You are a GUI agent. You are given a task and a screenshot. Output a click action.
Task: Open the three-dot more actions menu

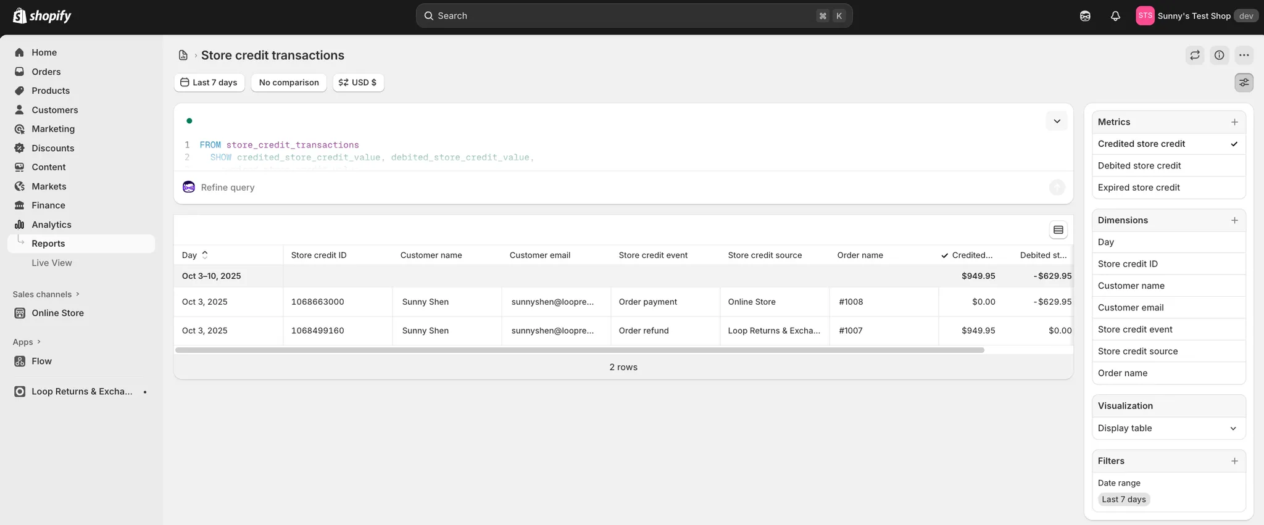pos(1244,55)
